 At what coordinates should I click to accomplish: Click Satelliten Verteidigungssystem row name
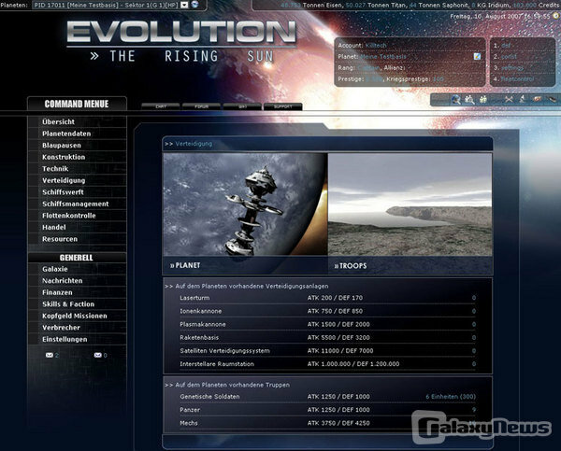pyautogui.click(x=224, y=350)
